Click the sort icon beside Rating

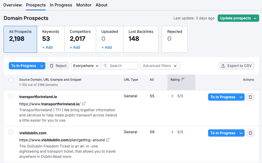[x=183, y=79]
